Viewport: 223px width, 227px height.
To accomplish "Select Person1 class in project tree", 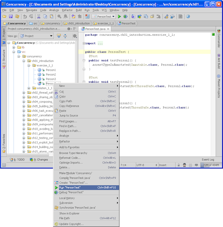I will [x=51, y=70].
